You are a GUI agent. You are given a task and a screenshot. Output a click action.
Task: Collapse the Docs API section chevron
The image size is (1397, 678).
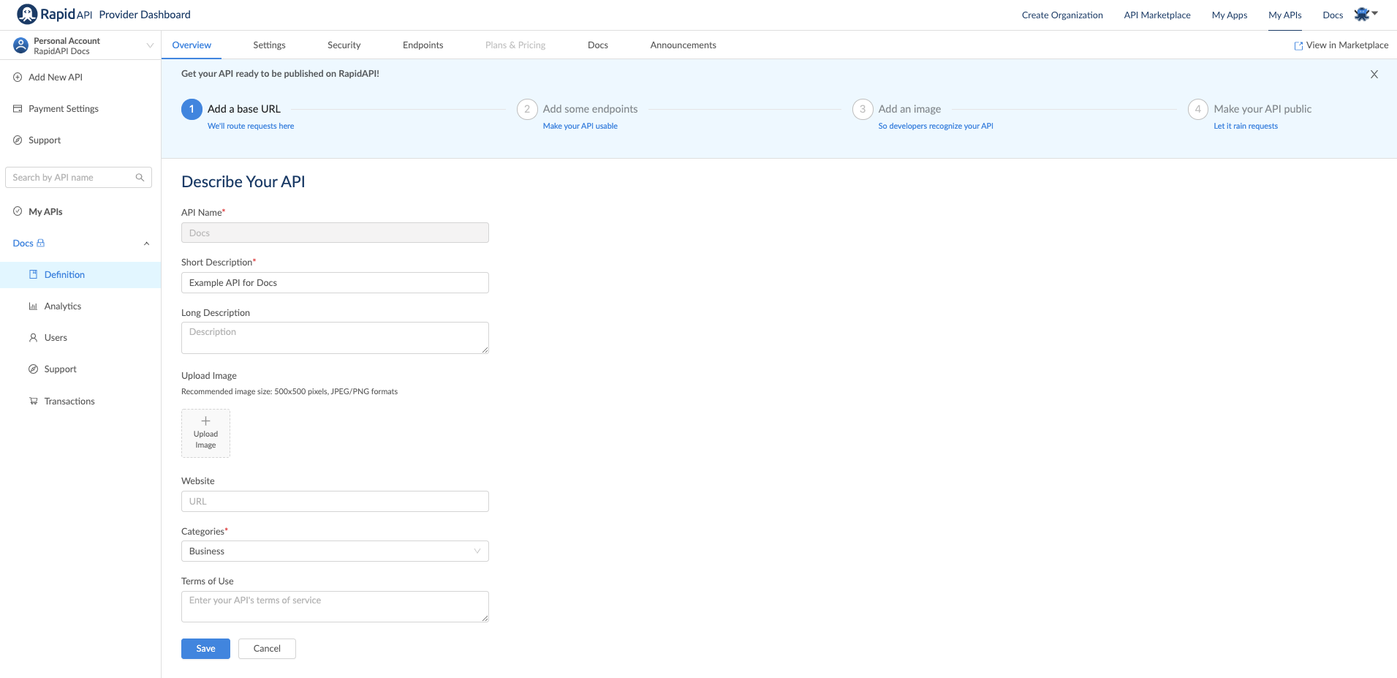pos(146,244)
